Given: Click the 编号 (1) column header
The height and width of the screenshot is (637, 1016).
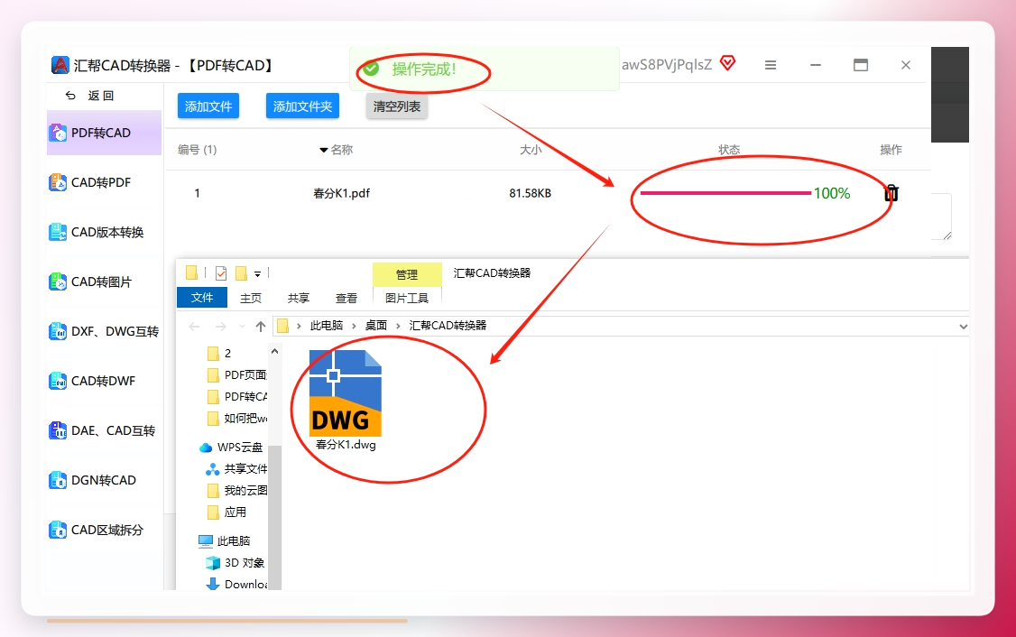Looking at the screenshot, I should tap(197, 150).
